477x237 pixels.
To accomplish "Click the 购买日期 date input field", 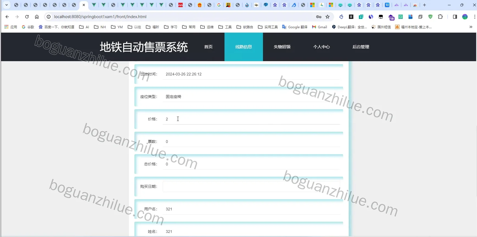I will (251, 187).
